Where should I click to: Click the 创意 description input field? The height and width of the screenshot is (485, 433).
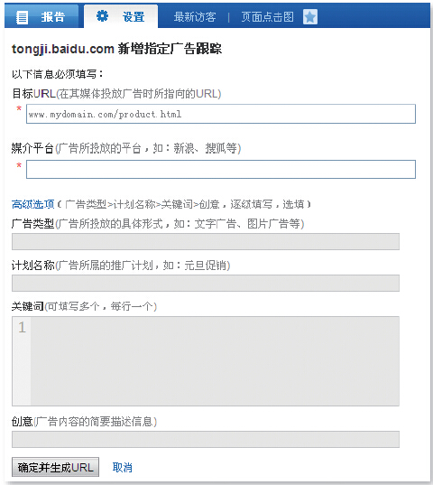coord(206,439)
